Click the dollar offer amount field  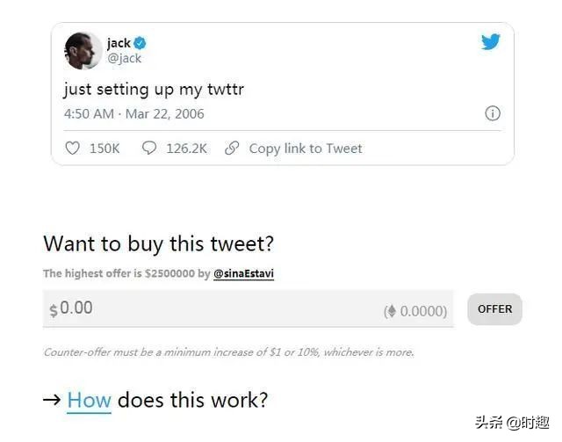pos(211,309)
